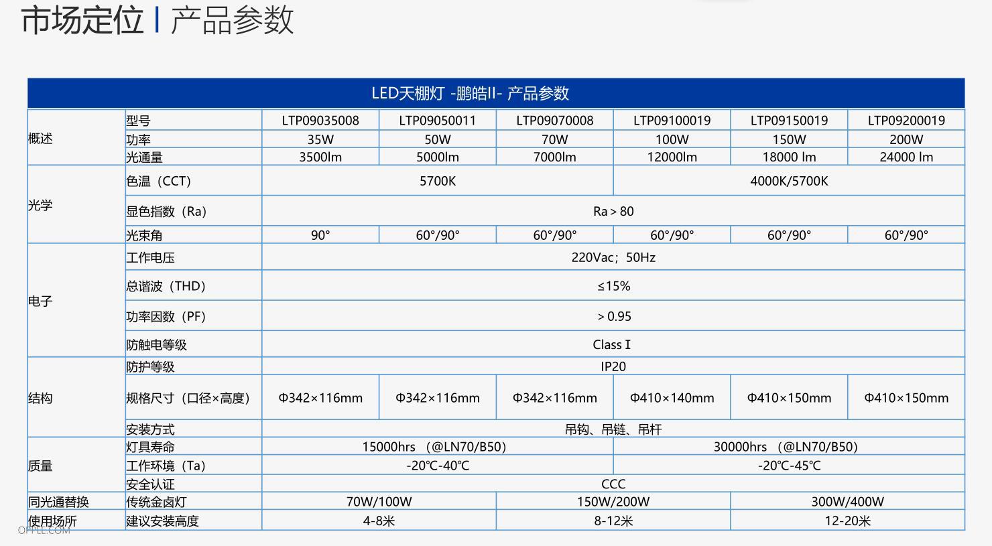
Task: Click the 220Vac; 50Hz voltage cell
Action: tap(613, 257)
